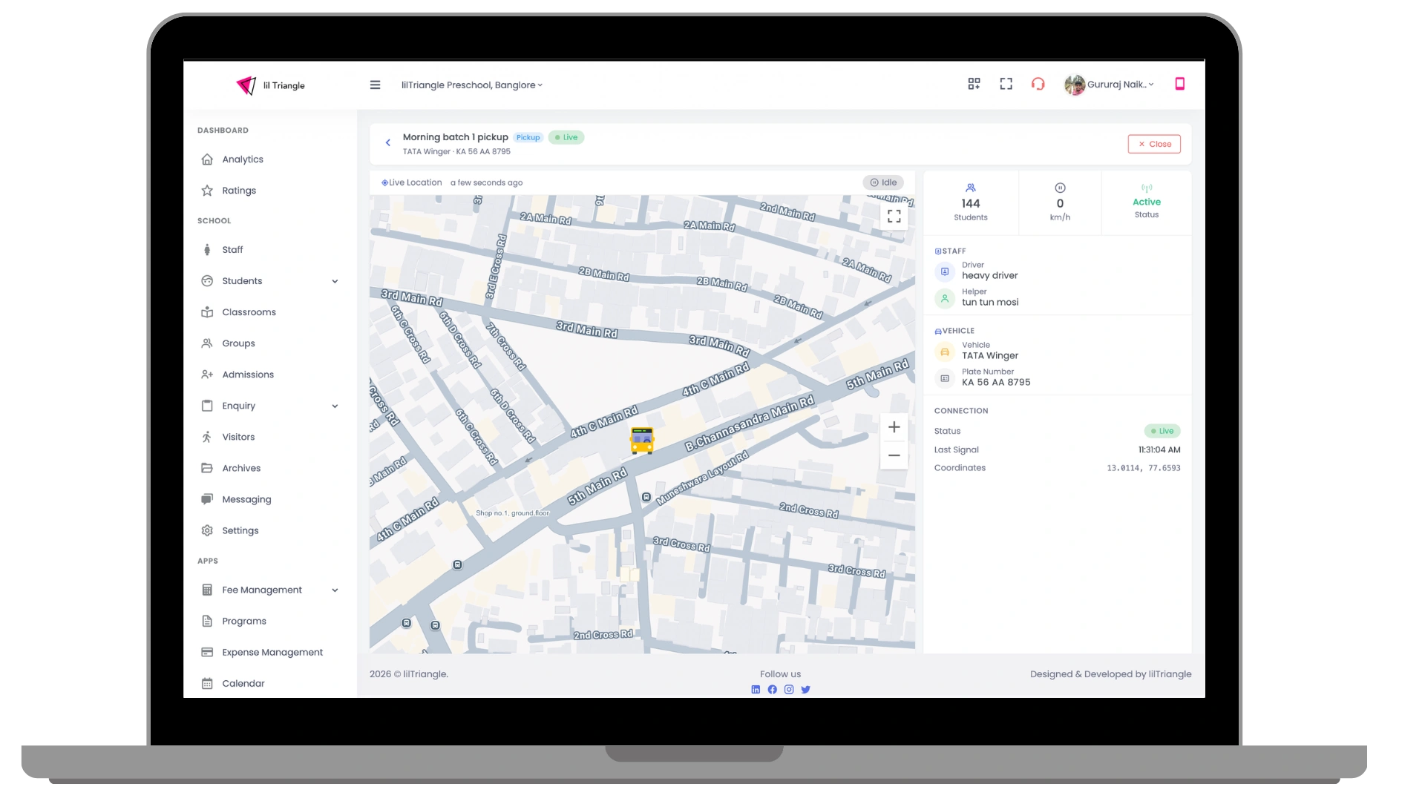Viewport: 1425px width, 801px height.
Task: Click the user avatar photo
Action: 1074,85
